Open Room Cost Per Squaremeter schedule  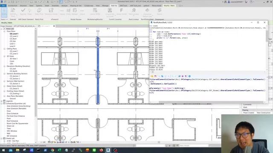tap(17, 124)
